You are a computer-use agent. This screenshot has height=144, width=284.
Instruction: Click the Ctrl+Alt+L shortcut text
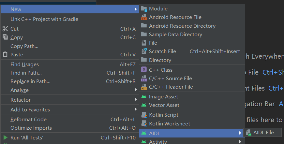pos(123,119)
